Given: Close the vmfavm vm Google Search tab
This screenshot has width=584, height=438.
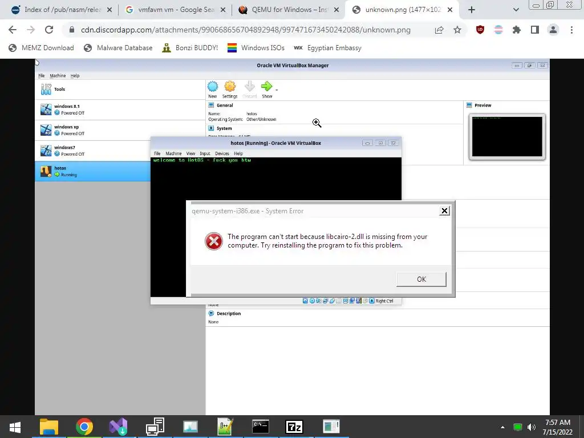Looking at the screenshot, I should [x=223, y=10].
